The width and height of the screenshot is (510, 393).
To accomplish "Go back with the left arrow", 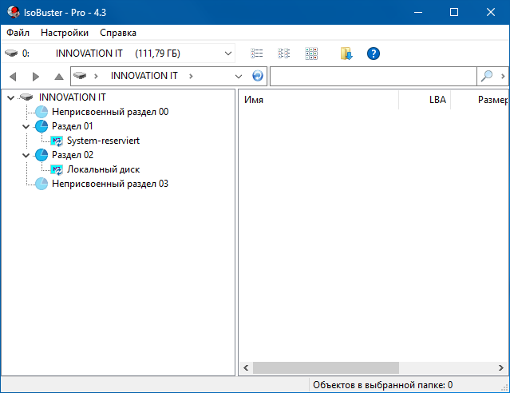I will point(13,77).
